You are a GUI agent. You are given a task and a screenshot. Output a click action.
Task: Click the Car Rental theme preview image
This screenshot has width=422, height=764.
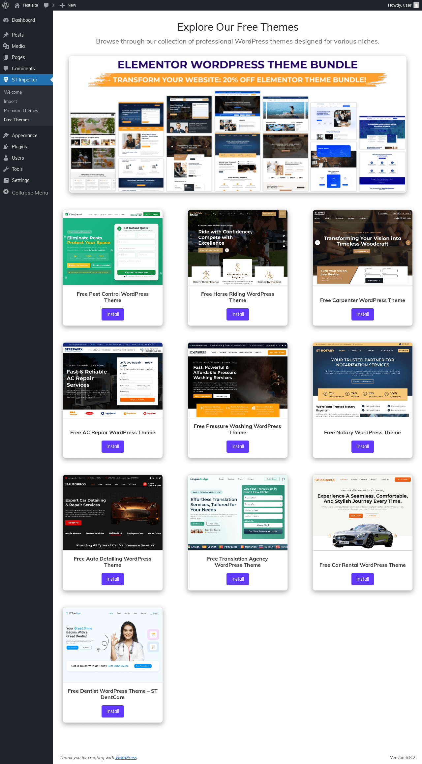(363, 512)
